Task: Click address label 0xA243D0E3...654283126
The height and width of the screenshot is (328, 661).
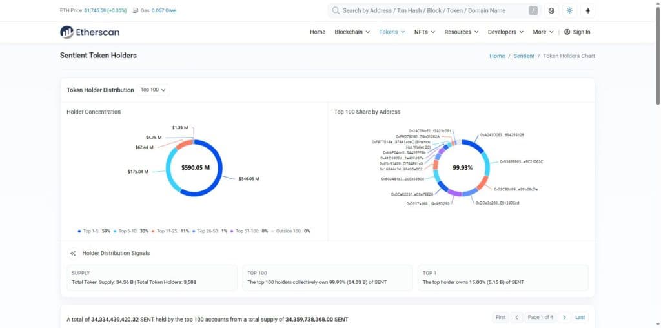Action: (x=502, y=135)
